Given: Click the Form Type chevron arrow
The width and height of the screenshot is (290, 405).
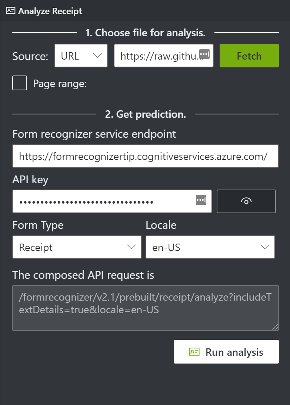Looking at the screenshot, I should [131, 247].
